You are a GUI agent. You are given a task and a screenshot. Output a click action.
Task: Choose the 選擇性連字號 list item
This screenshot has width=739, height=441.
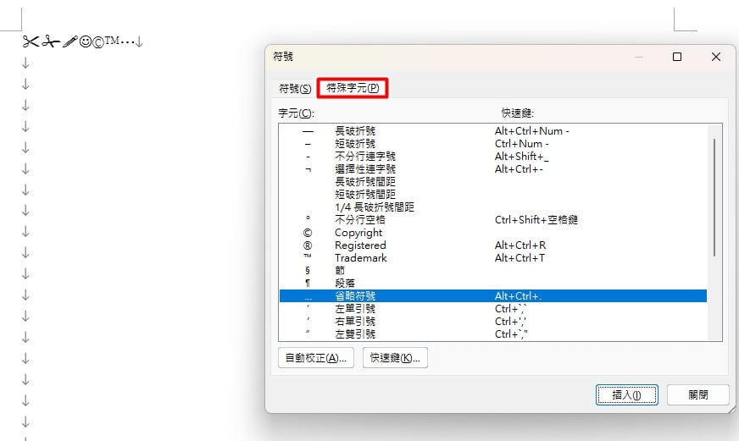coord(493,169)
